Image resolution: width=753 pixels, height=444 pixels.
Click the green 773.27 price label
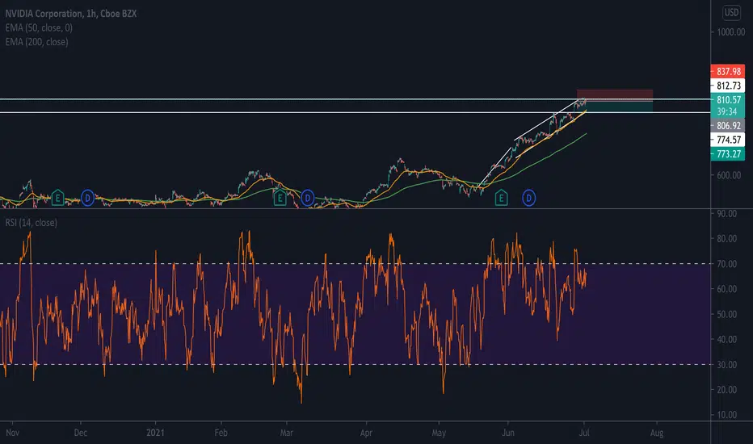click(x=727, y=154)
